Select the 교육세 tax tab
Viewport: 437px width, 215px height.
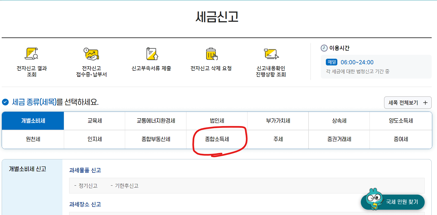95,121
